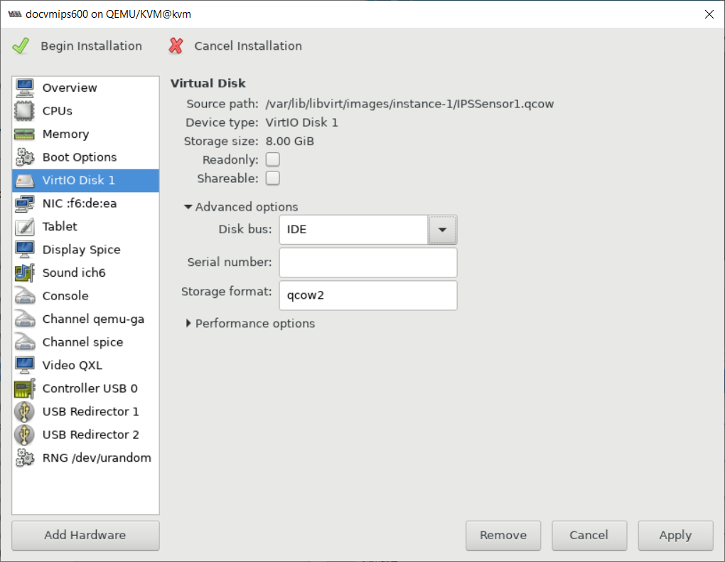Select the Memory RAM stick icon
725x562 pixels.
pyautogui.click(x=24, y=134)
